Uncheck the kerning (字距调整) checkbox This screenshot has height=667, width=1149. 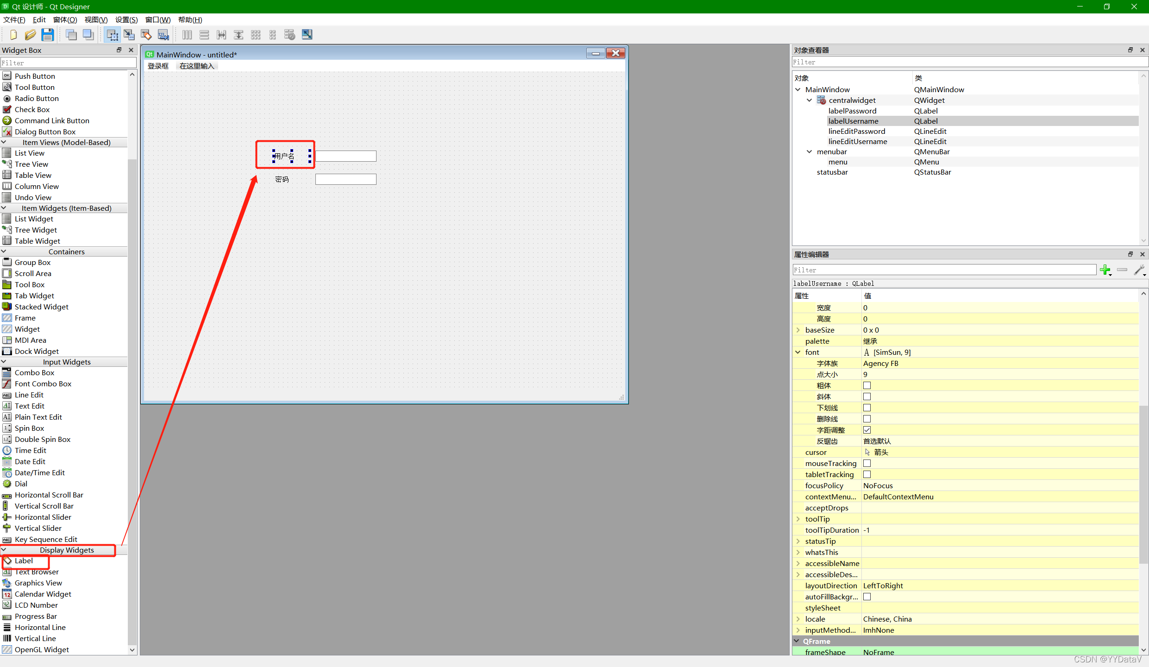(867, 430)
